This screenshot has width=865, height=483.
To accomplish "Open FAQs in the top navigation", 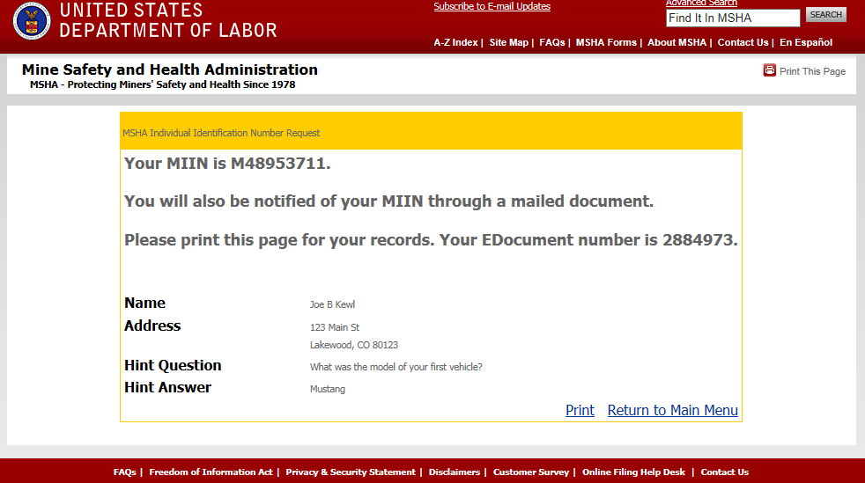I will coord(552,42).
